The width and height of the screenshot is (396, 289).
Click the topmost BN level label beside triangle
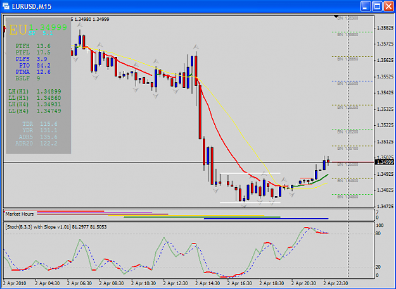[x=348, y=18]
